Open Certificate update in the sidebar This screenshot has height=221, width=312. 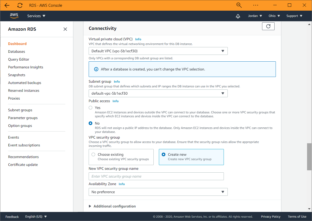[23, 165]
